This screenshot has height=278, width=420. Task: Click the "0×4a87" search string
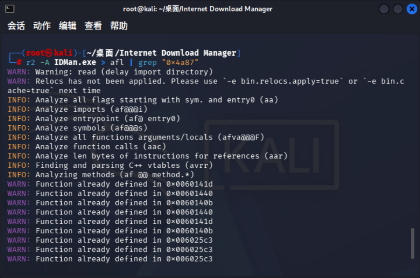point(180,63)
